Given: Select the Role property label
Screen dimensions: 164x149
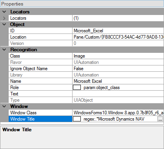Looking at the screenshot, I should [x=15, y=88].
